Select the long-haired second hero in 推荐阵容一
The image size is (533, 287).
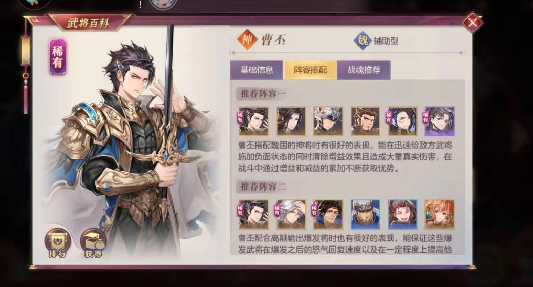click(291, 121)
